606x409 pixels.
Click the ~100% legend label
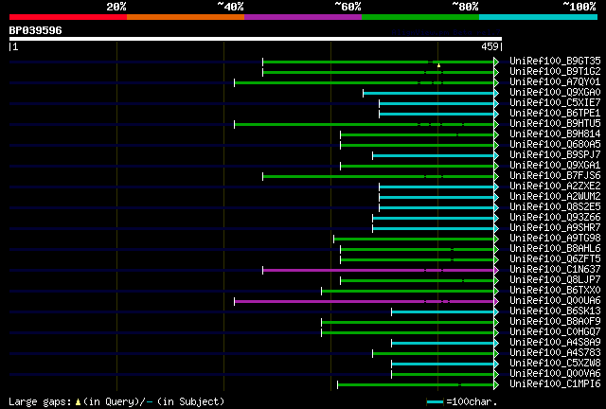pyautogui.click(x=579, y=7)
